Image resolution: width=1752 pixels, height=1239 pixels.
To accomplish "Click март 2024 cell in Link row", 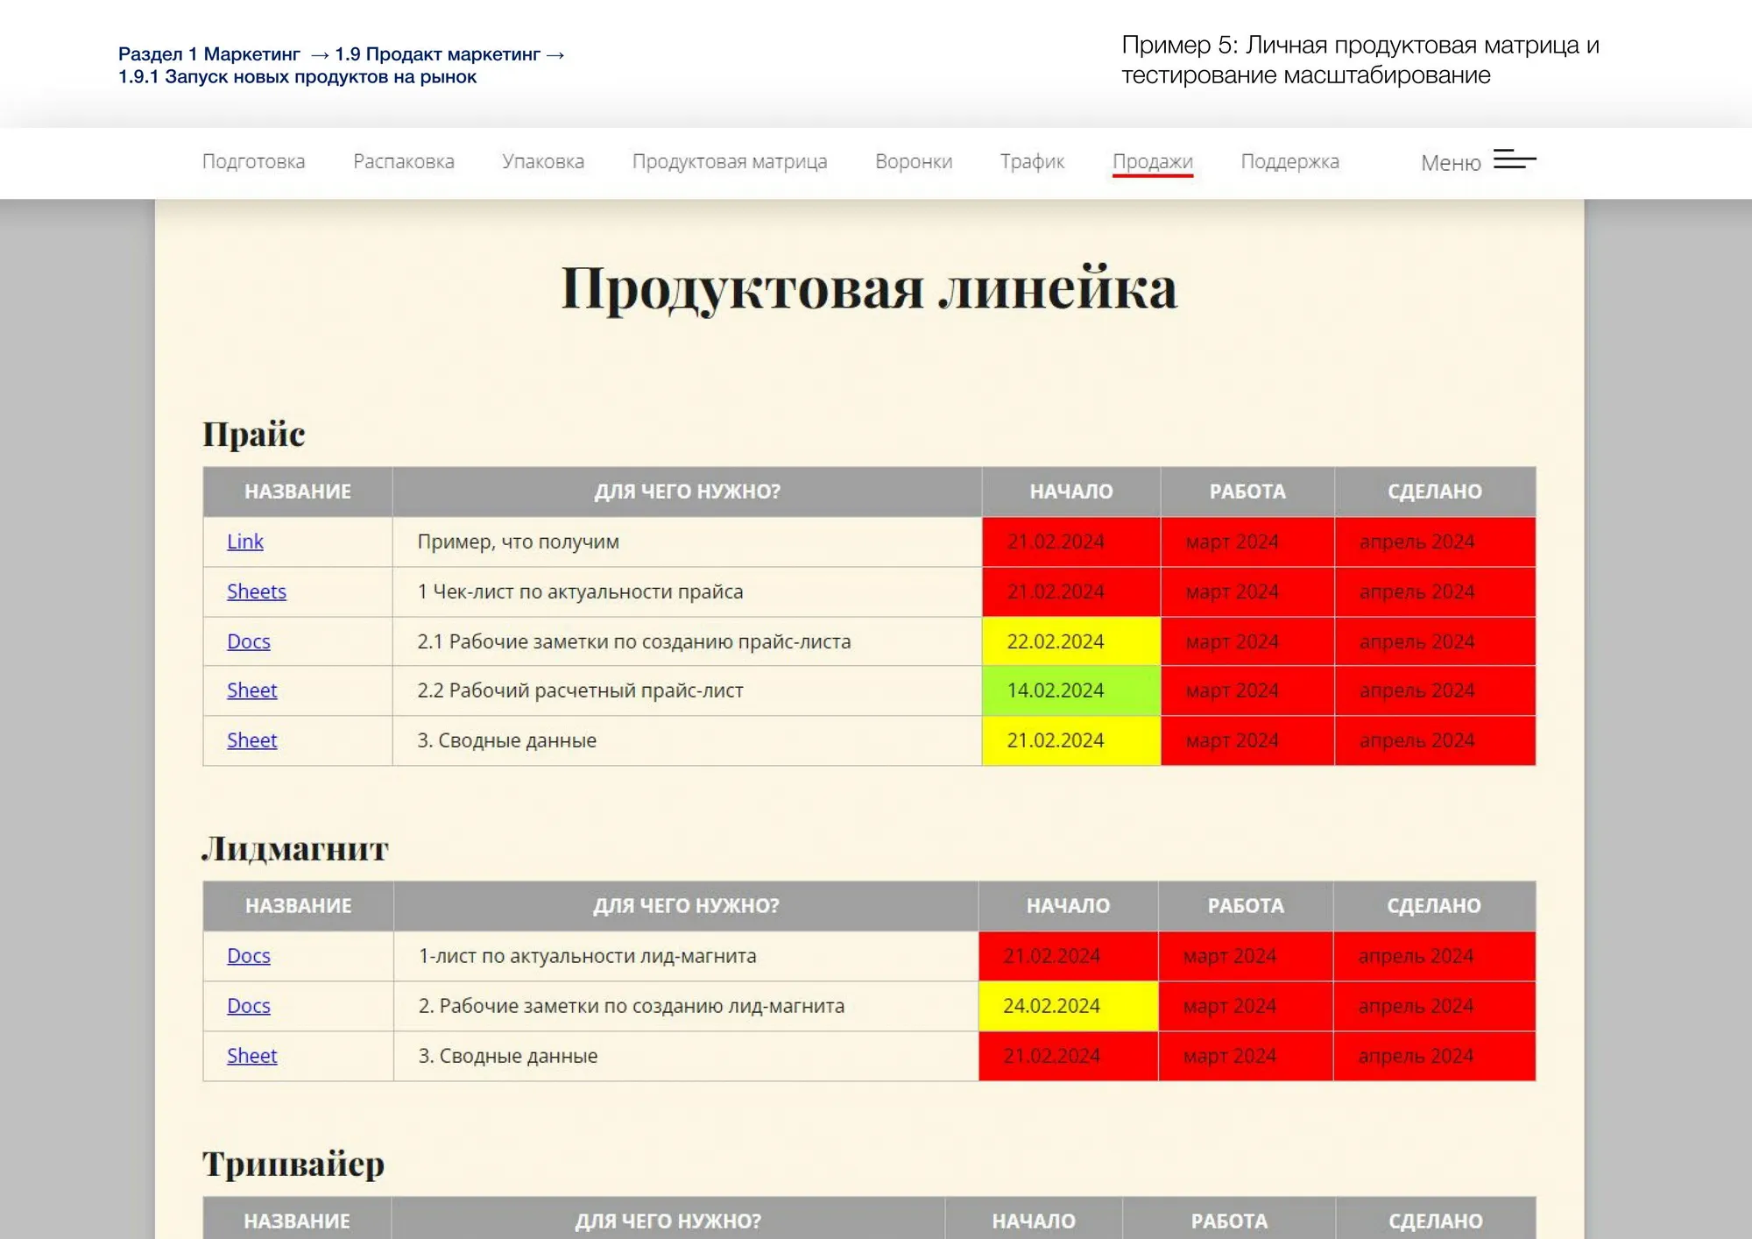I will [x=1247, y=542].
